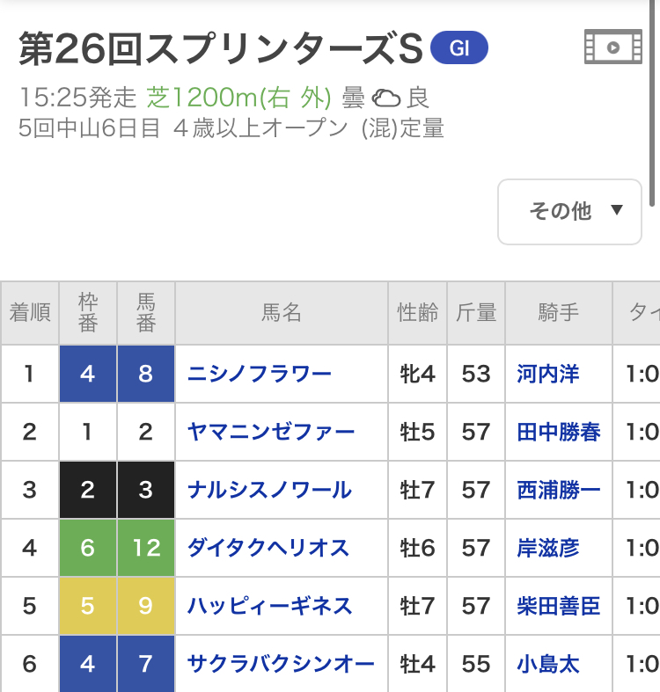Open horse ナルシスノワール page
660x692 pixels.
pos(269,490)
